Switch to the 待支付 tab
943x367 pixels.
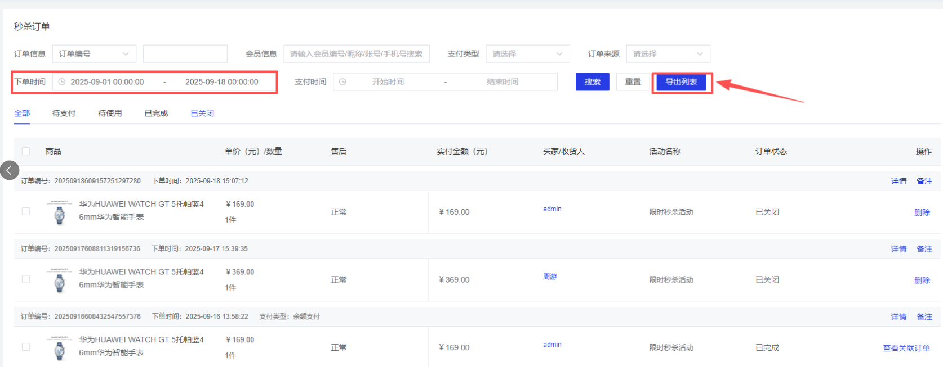tap(64, 114)
